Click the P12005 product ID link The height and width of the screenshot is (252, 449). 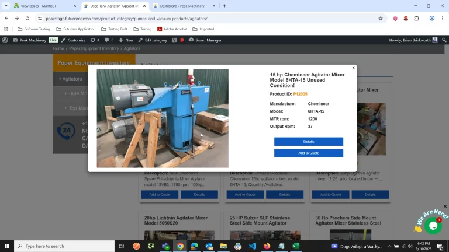tap(300, 94)
